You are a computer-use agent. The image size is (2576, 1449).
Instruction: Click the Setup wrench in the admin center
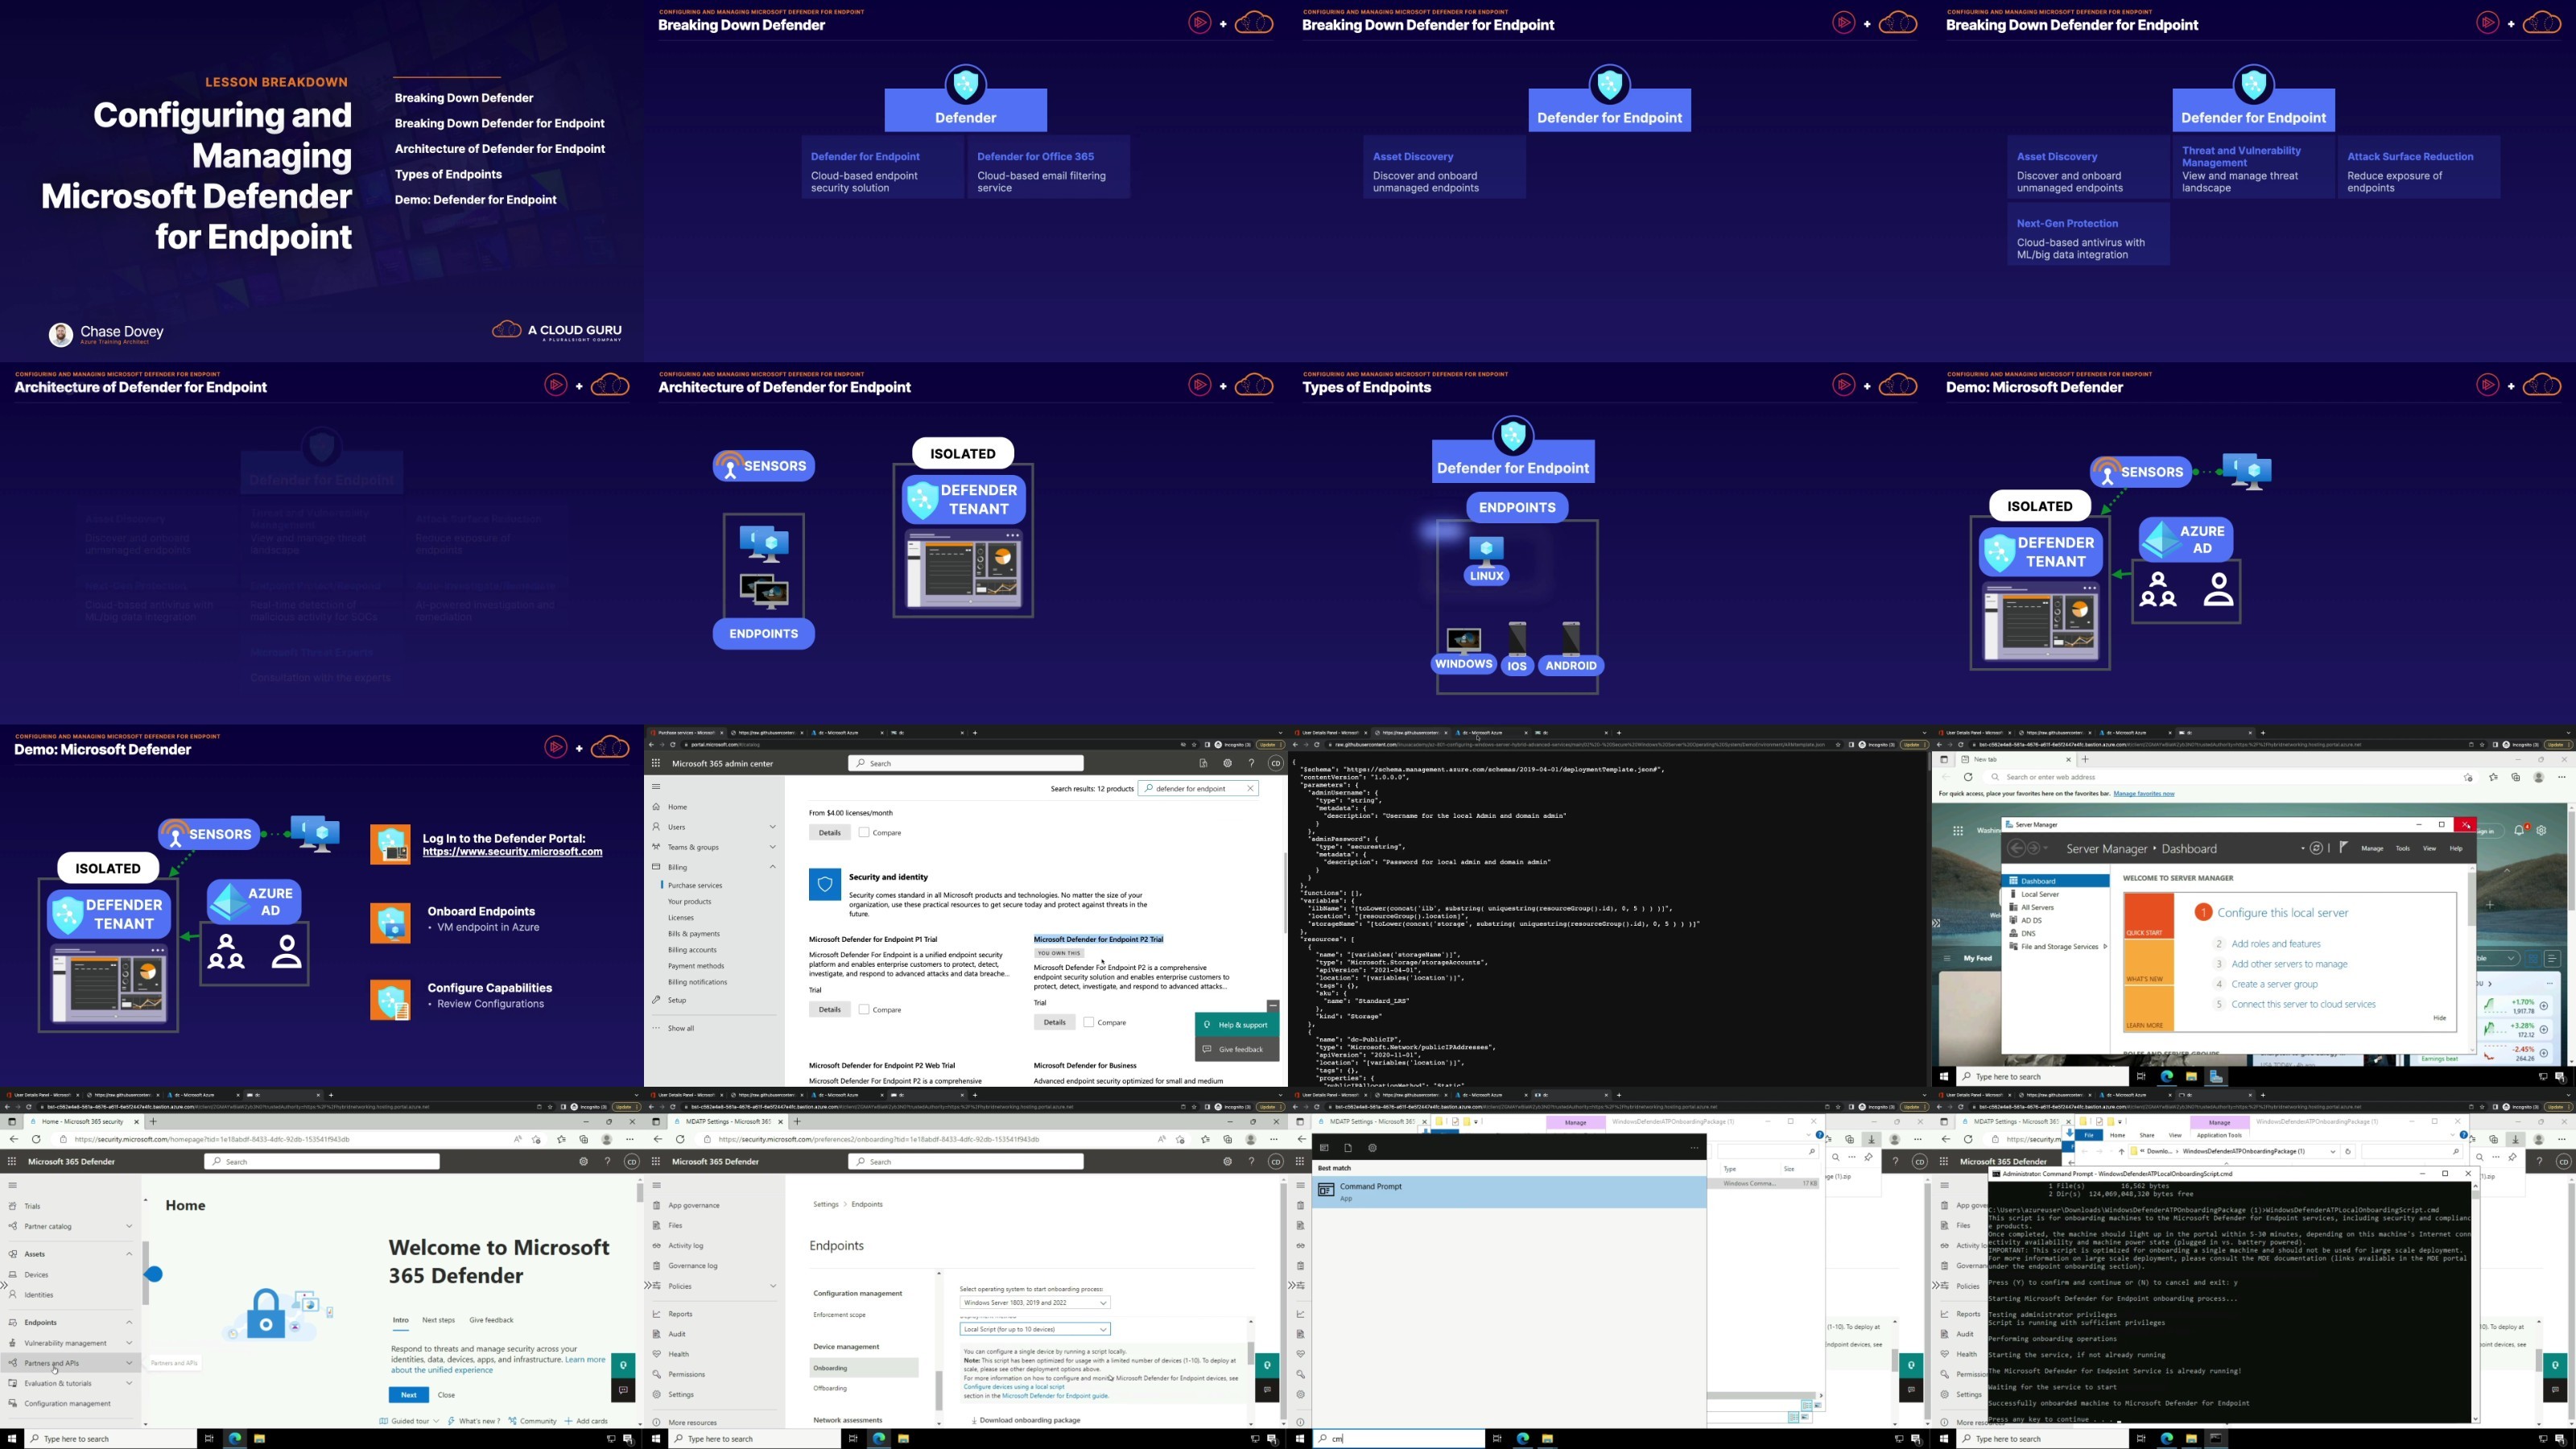click(x=656, y=1000)
